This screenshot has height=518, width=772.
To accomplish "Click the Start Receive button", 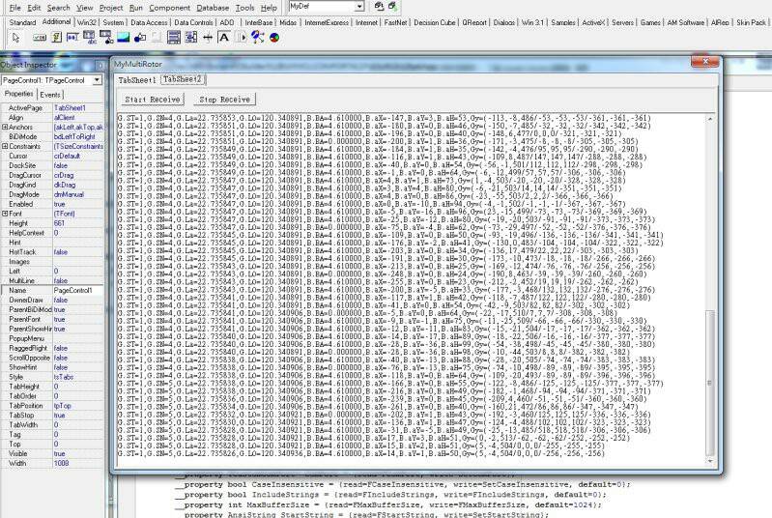I will coord(153,100).
